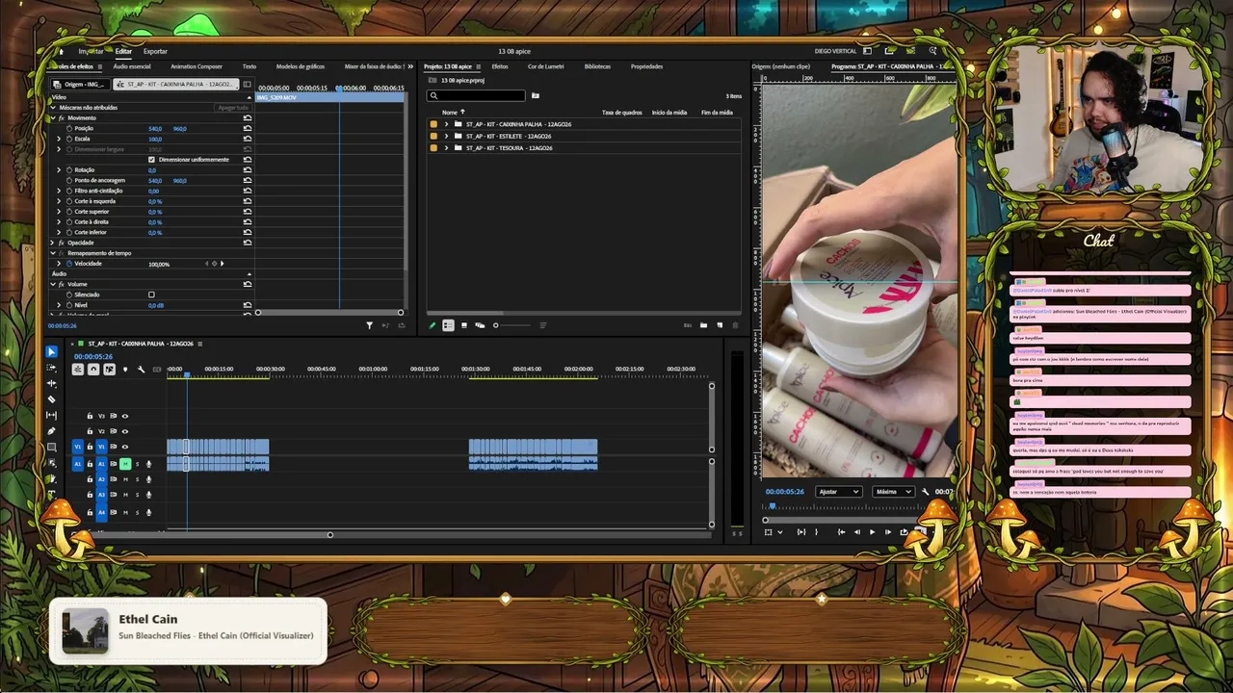Show overflow panel tabs chevron

tap(411, 66)
